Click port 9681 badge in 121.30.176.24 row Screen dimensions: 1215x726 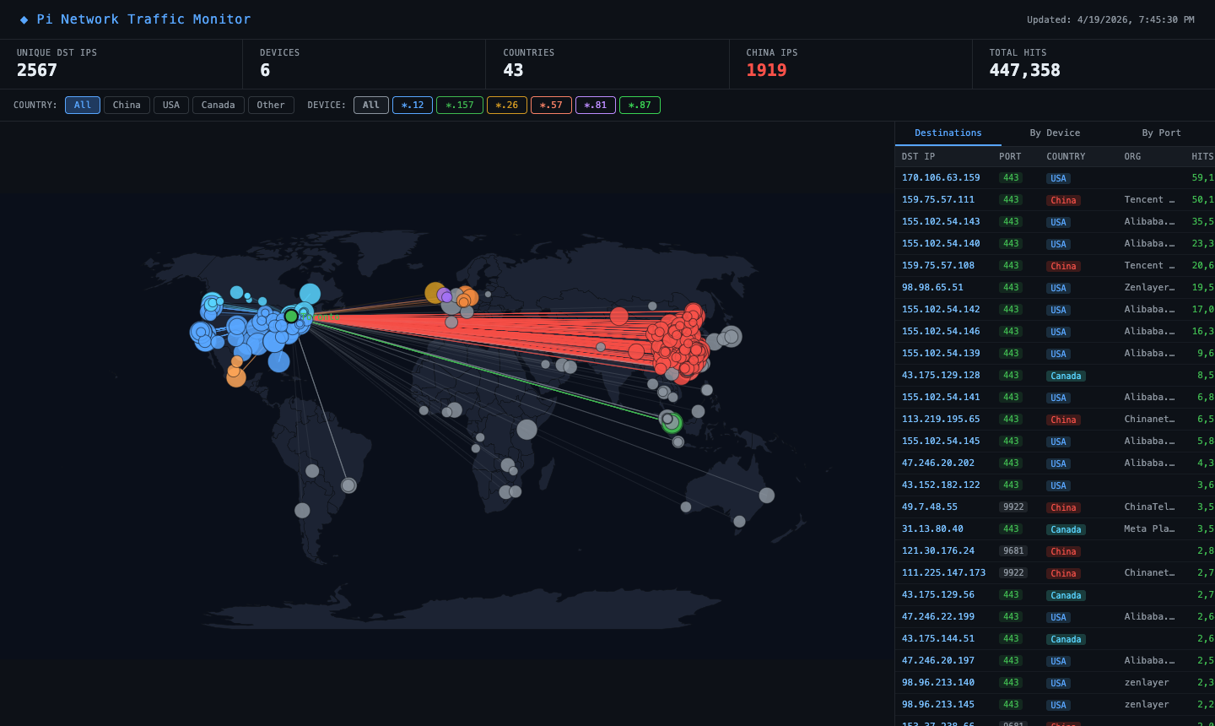click(x=1013, y=551)
